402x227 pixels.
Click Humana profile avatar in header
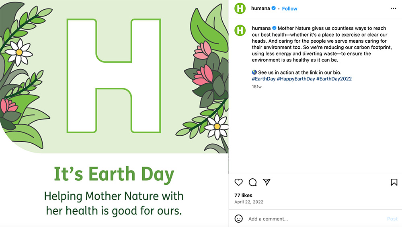point(240,8)
